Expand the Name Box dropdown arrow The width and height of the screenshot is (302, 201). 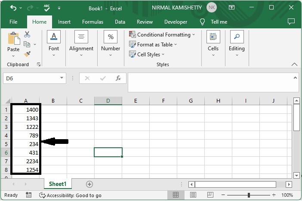point(62,78)
